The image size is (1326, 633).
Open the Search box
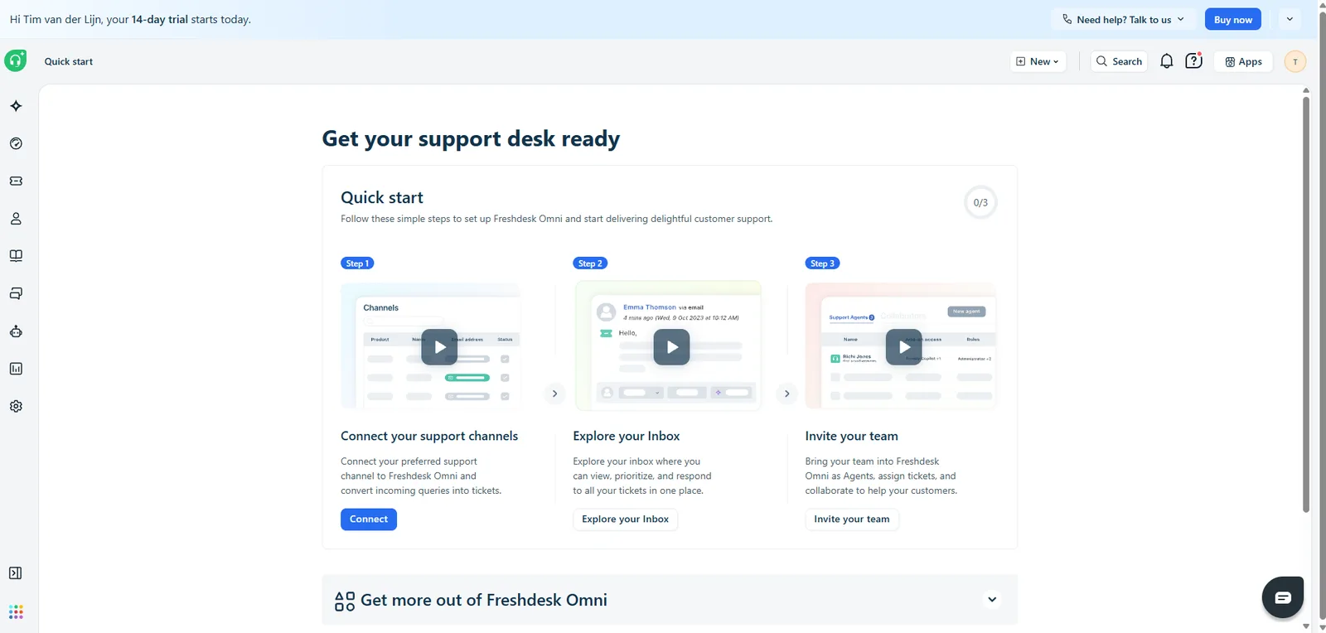[x=1119, y=61]
